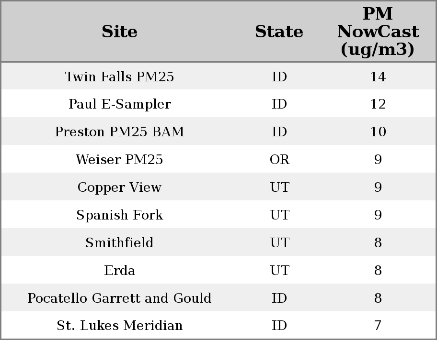The image size is (437, 340).
Task: Click the Copper View site name
Action: [x=119, y=187]
